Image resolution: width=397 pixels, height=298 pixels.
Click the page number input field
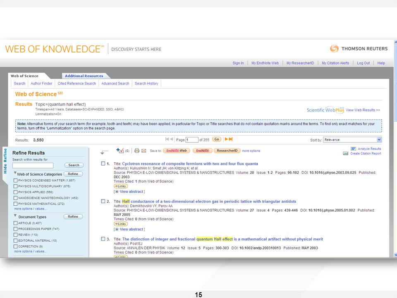[x=192, y=140]
